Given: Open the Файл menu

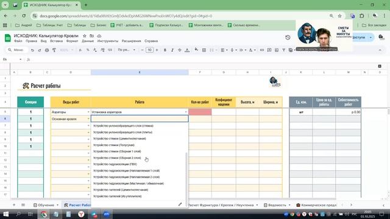Looking at the screenshot, I should click(18, 41).
